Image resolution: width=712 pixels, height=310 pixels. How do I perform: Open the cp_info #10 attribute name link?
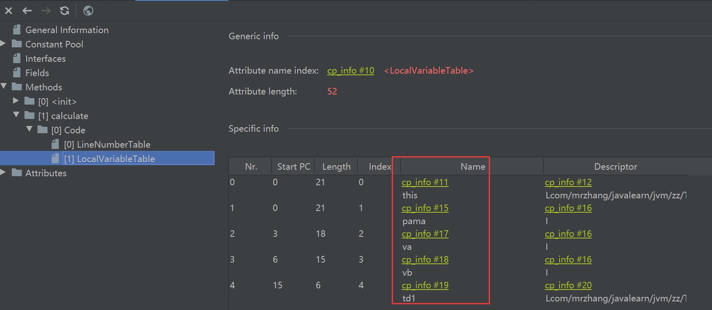tap(350, 71)
